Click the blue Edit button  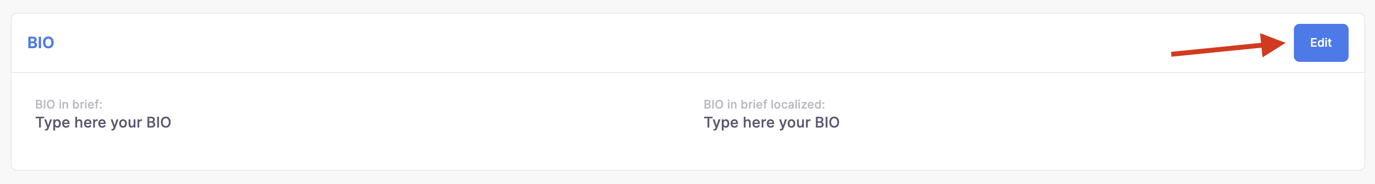click(x=1321, y=42)
